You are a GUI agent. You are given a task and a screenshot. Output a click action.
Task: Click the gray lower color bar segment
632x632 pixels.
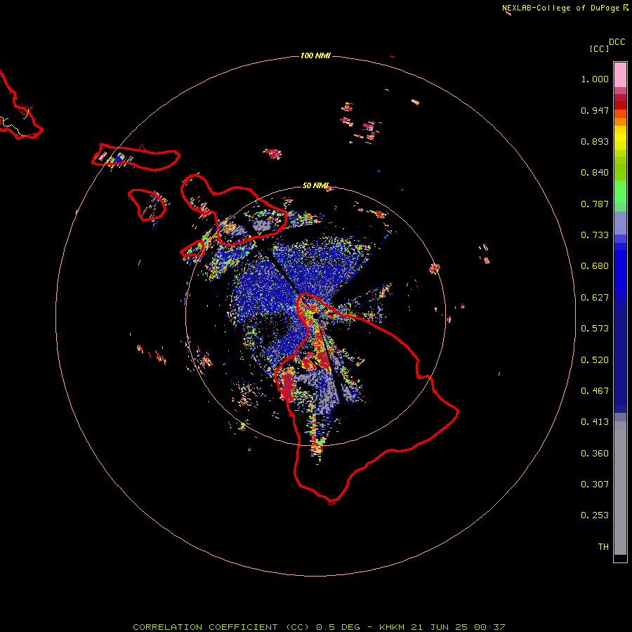(x=620, y=488)
